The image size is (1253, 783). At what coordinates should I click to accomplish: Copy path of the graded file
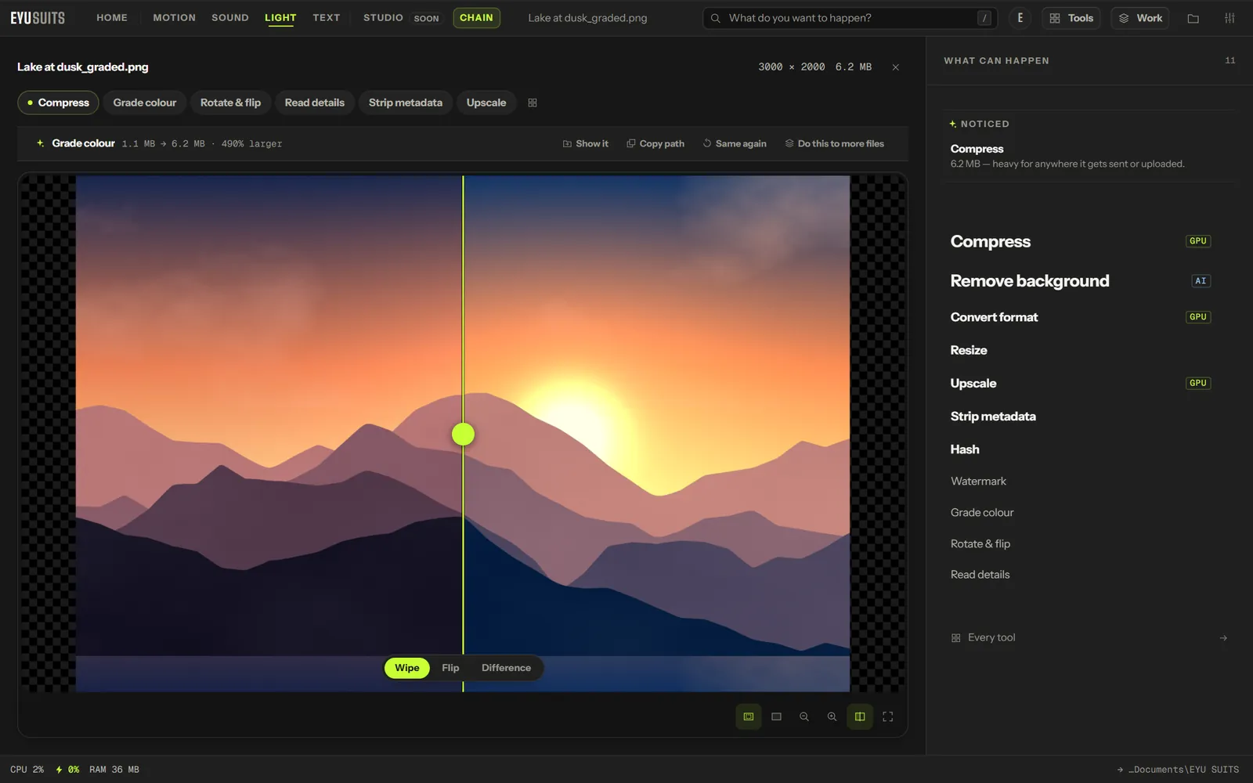655,144
